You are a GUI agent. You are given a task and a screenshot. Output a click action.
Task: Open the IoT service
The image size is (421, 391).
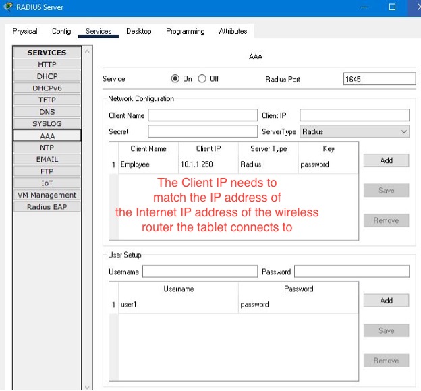[47, 183]
